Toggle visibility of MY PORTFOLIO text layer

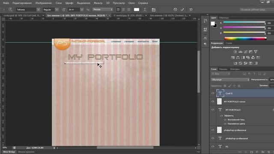click(x=213, y=110)
